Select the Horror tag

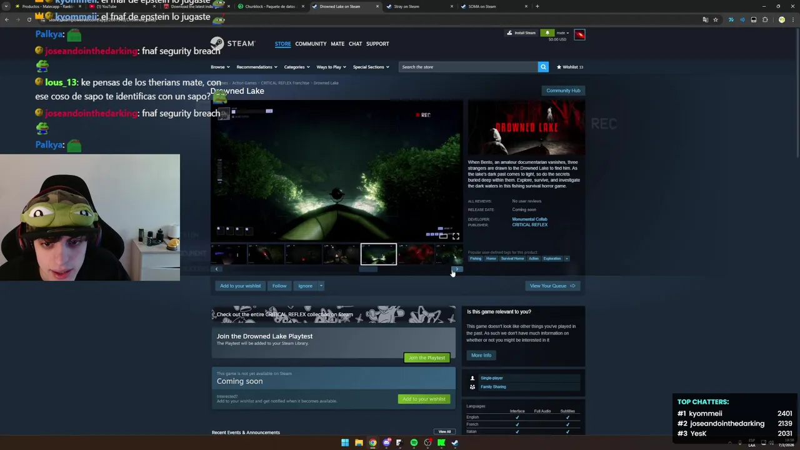pyautogui.click(x=491, y=259)
